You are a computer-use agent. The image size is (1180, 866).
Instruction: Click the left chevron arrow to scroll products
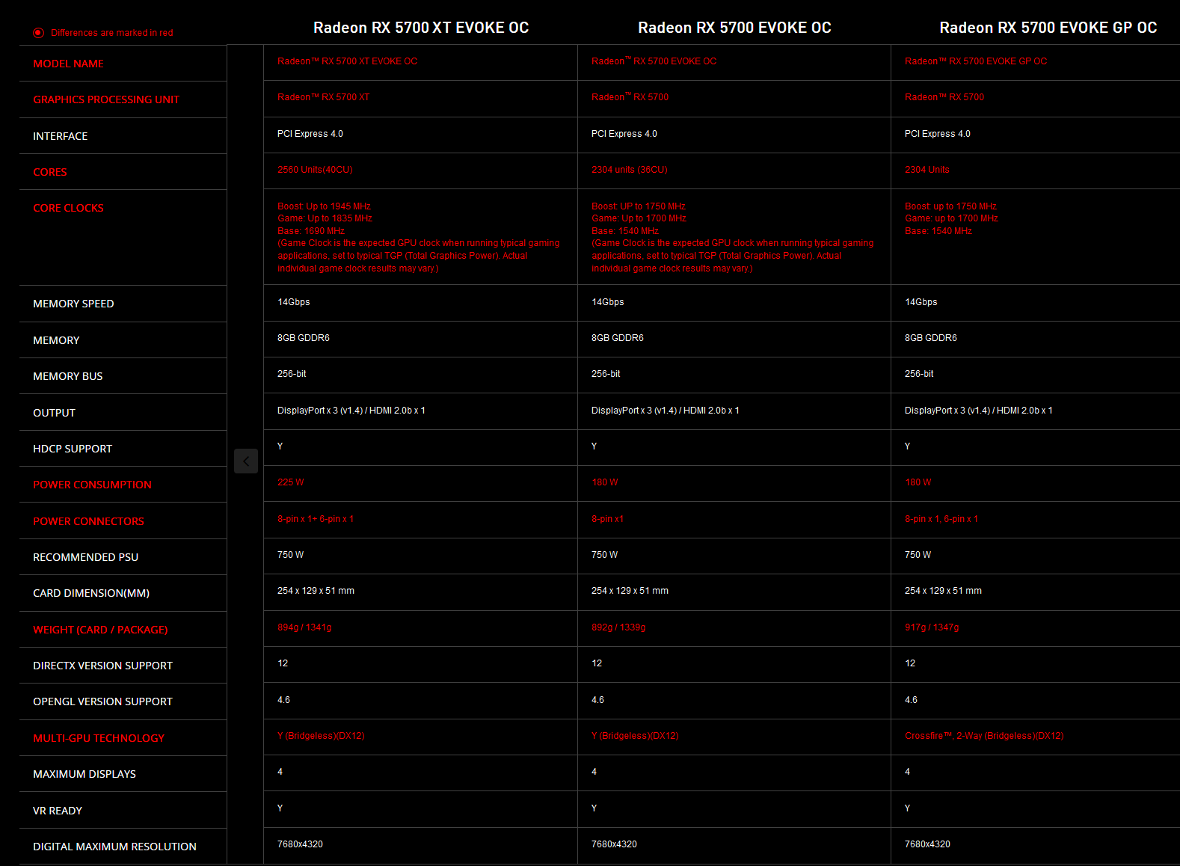pyautogui.click(x=246, y=461)
